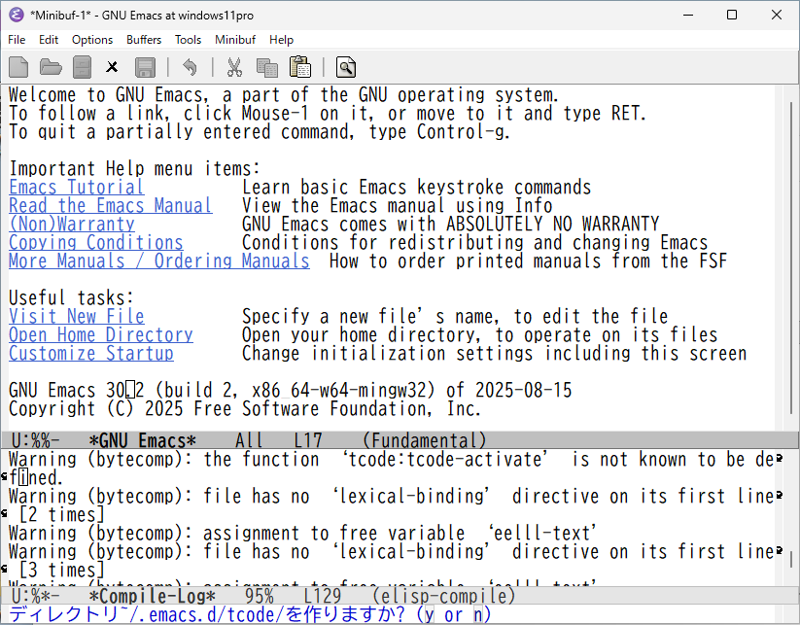
Task: Click the *GNU Emacs* buffer name in the mode line
Action: point(142,440)
